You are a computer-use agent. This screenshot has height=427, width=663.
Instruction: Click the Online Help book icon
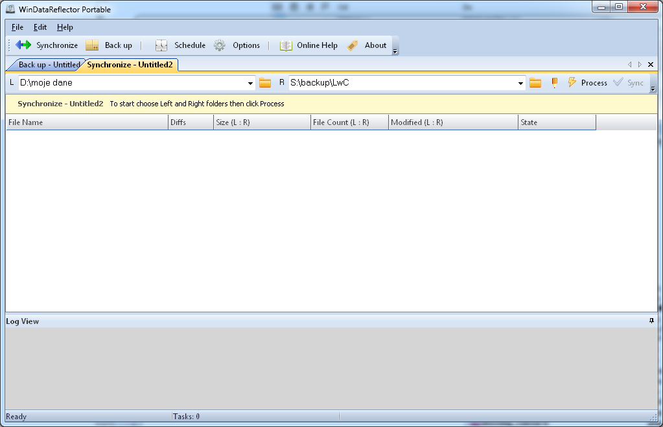286,45
